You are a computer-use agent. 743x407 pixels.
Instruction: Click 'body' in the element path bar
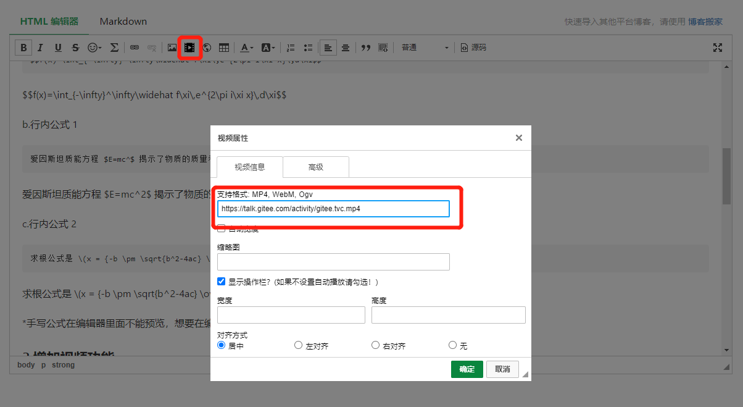(x=26, y=365)
